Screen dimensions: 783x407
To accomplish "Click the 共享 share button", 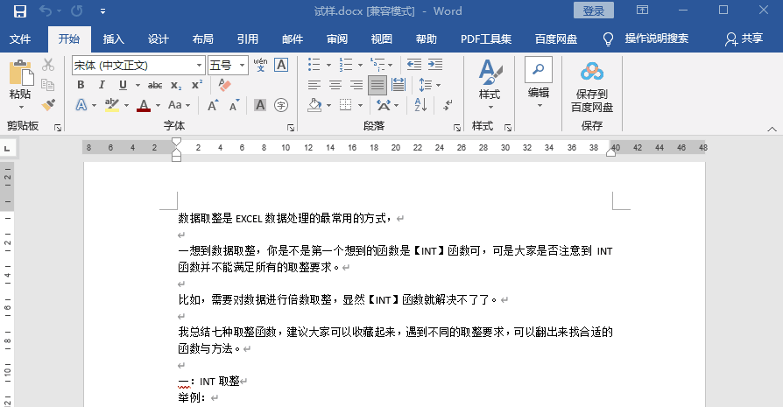I will pos(744,39).
